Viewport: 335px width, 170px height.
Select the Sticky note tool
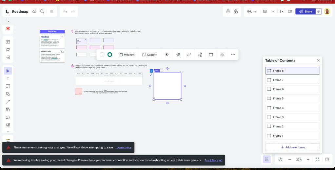(8, 86)
